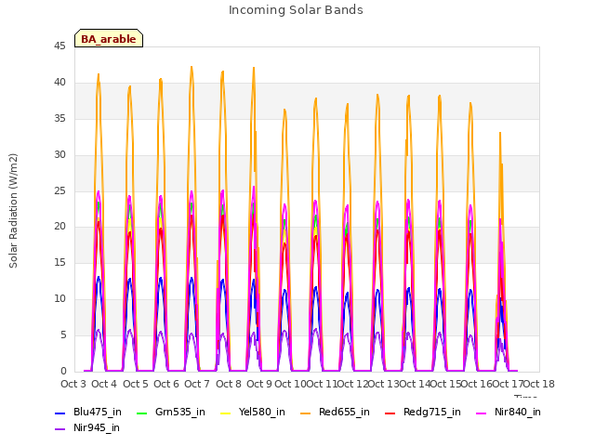The width and height of the screenshot is (595, 446).
Task: Click the red Redg715_in legend swatch
Action: click(x=390, y=413)
